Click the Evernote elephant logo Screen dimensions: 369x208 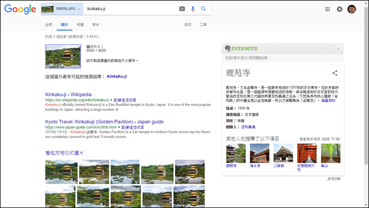pyautogui.click(x=227, y=48)
